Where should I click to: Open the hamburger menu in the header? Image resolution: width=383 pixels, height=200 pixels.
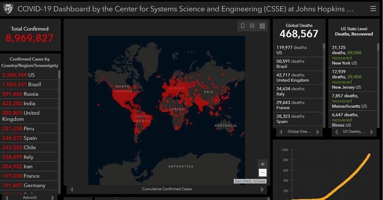(373, 9)
